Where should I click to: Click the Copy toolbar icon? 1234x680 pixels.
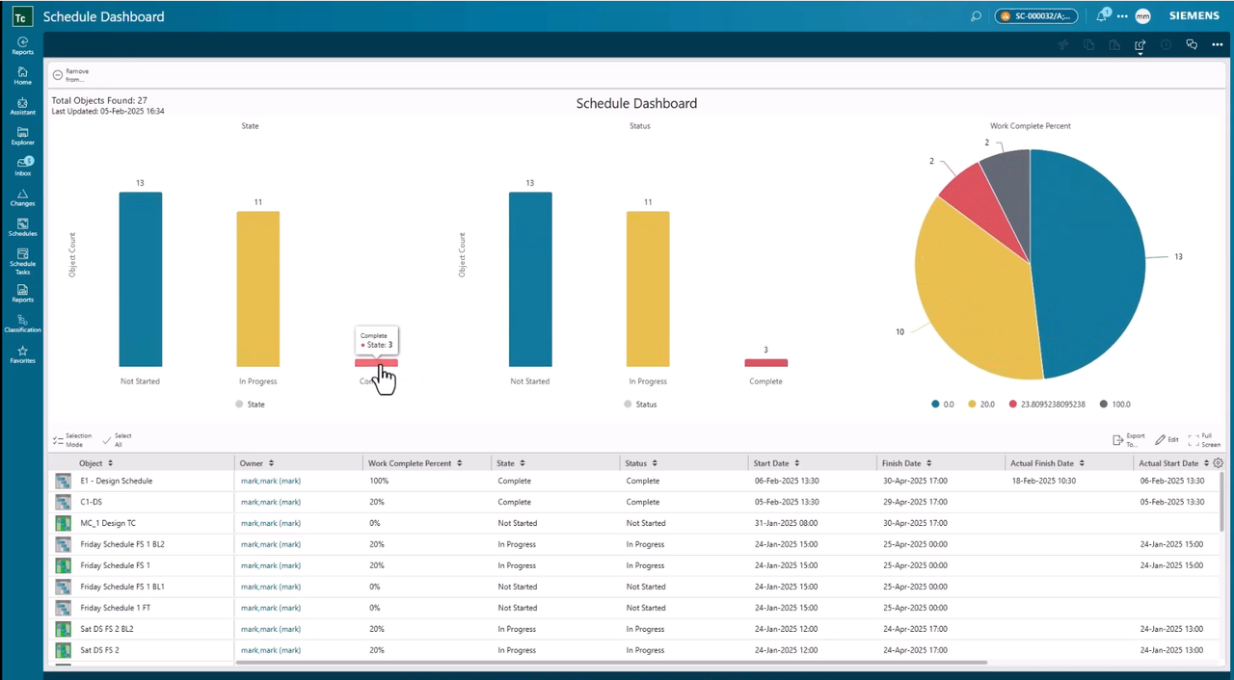pyautogui.click(x=1088, y=44)
